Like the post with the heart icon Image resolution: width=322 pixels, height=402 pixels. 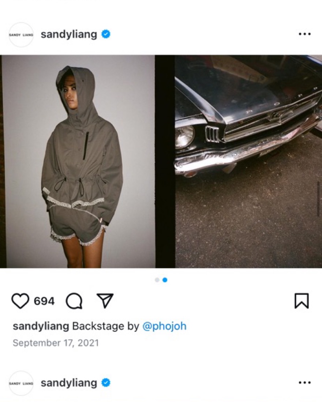tap(20, 301)
